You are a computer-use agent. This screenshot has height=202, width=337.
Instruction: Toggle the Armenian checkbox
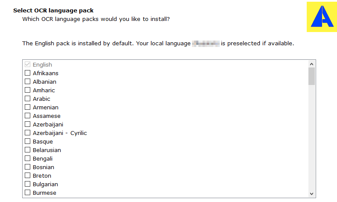(x=27, y=107)
